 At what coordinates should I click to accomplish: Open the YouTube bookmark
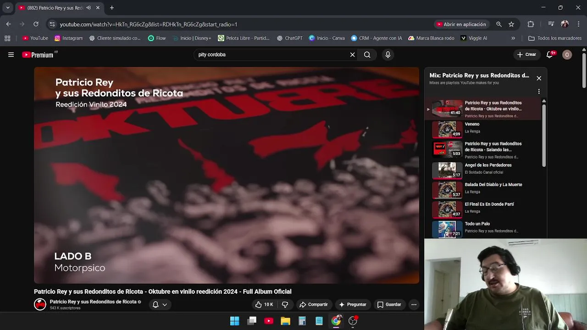35,38
